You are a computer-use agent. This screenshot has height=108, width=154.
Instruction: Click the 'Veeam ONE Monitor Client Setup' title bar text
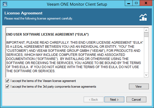click(x=77, y=4)
